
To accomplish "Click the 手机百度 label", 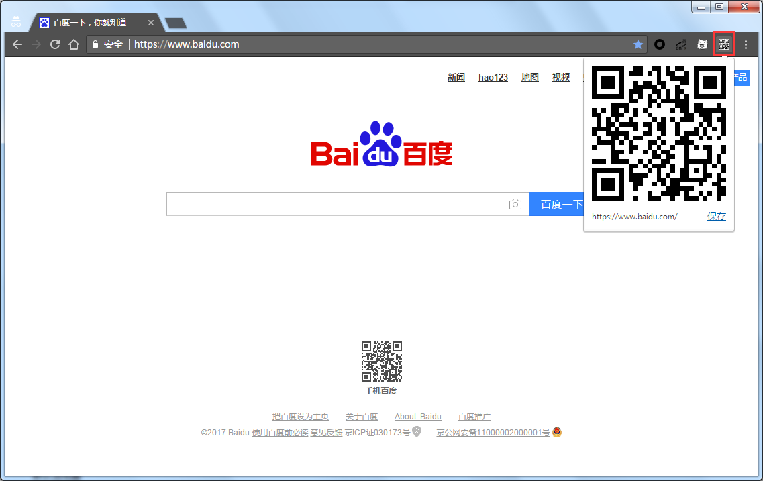I will pyautogui.click(x=381, y=390).
